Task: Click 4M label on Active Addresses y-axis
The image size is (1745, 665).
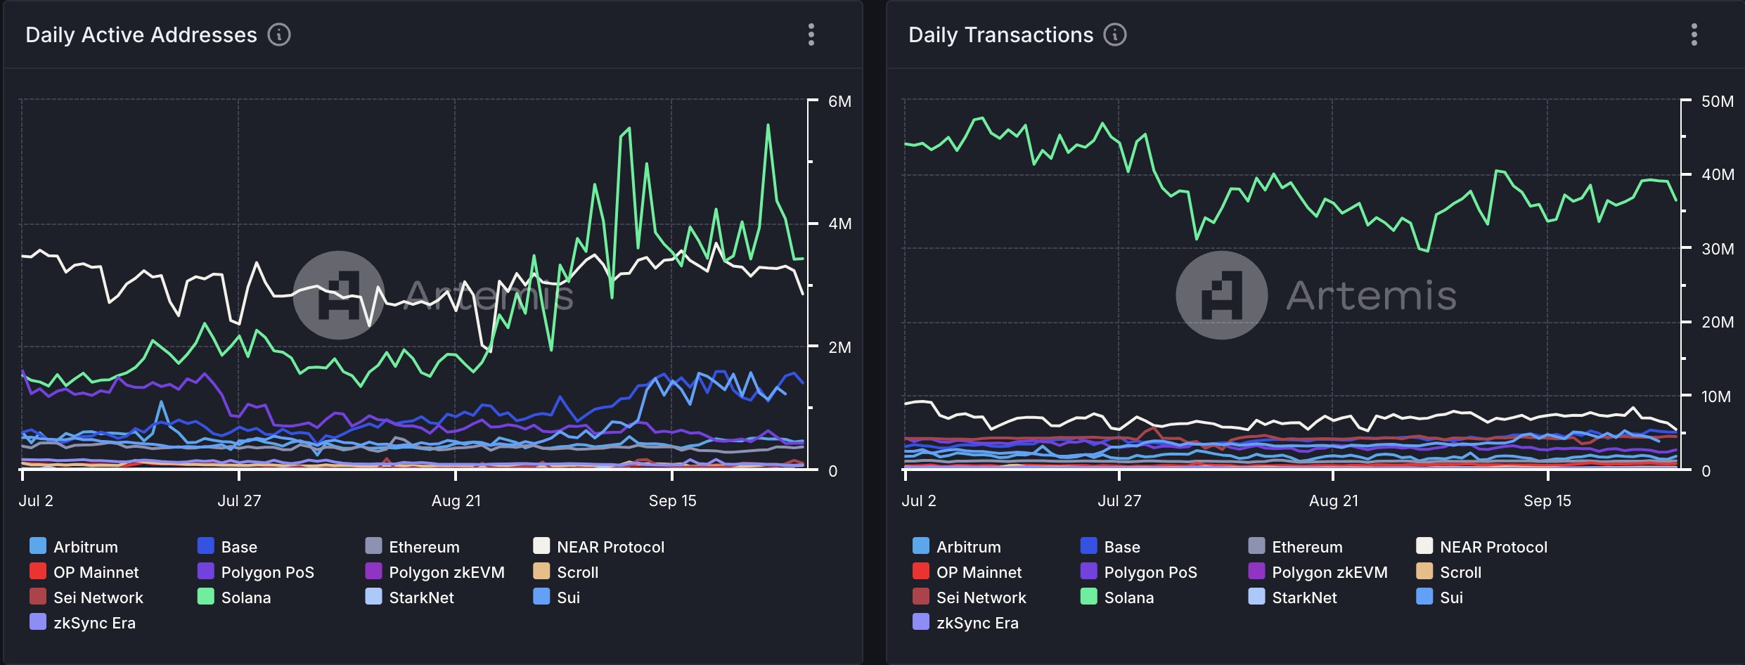Action: [839, 224]
